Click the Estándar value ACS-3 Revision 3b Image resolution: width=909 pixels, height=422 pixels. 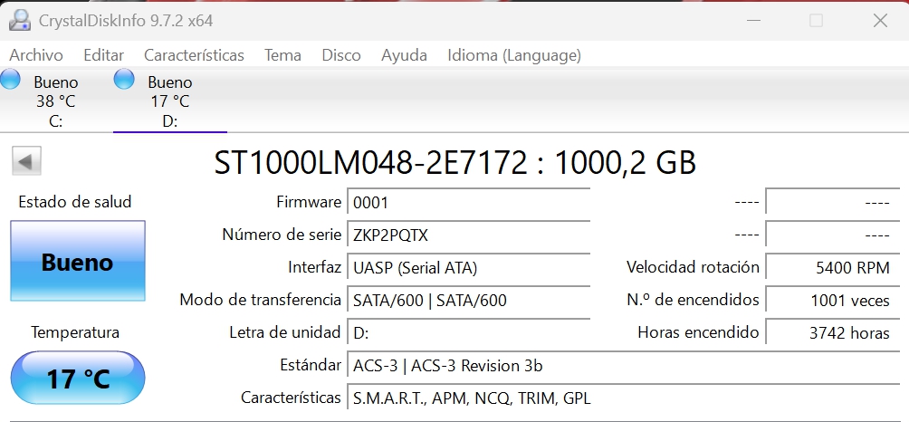[623, 366]
